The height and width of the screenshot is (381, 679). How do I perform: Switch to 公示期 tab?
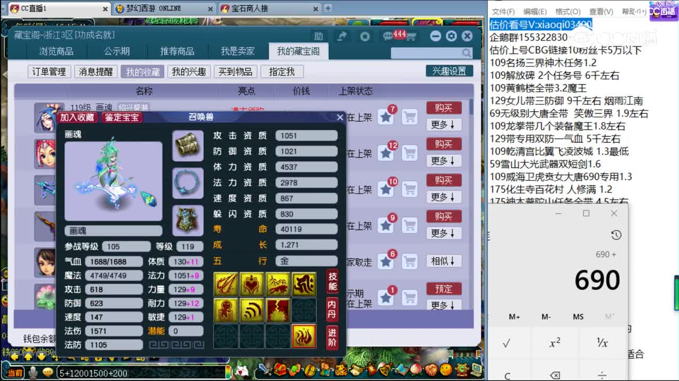click(x=117, y=51)
